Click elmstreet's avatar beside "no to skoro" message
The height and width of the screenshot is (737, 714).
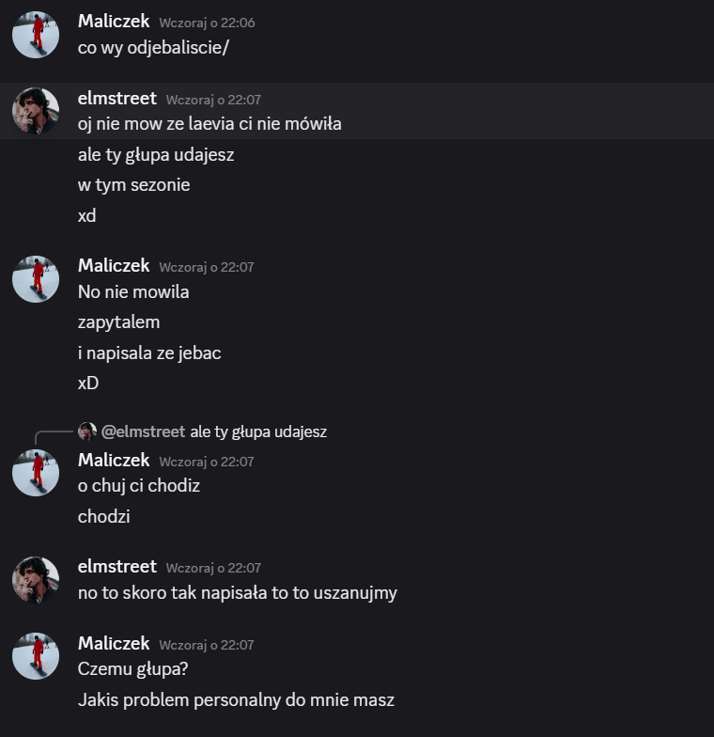point(36,579)
